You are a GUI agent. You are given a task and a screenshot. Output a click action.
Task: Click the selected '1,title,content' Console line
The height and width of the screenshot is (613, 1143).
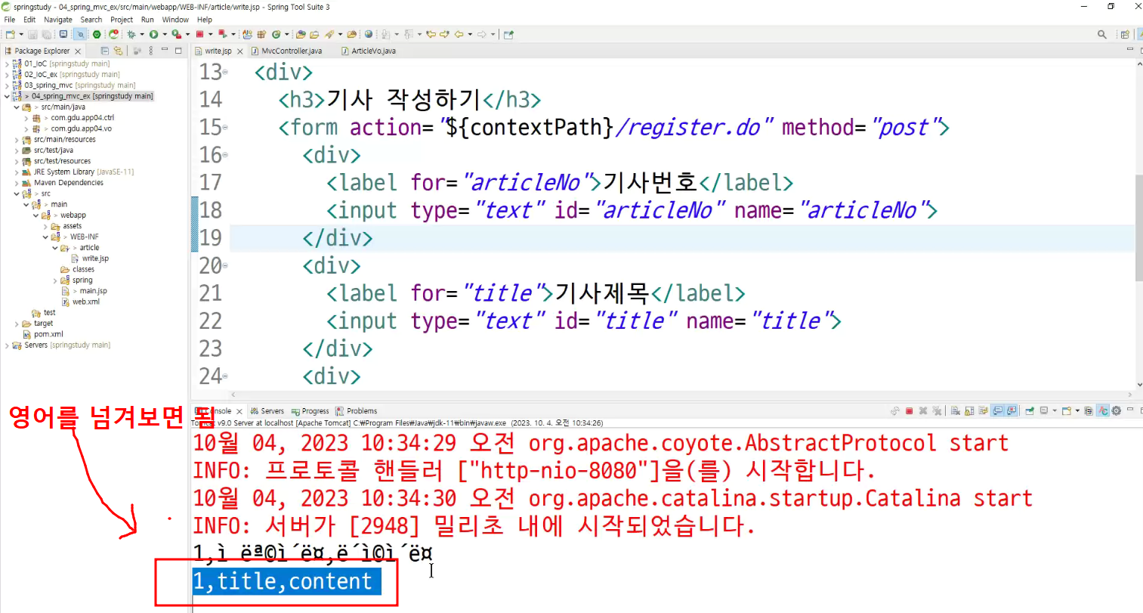(286, 581)
